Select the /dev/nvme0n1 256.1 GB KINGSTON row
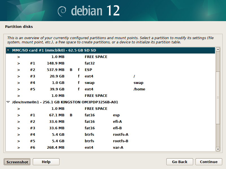 (110, 102)
